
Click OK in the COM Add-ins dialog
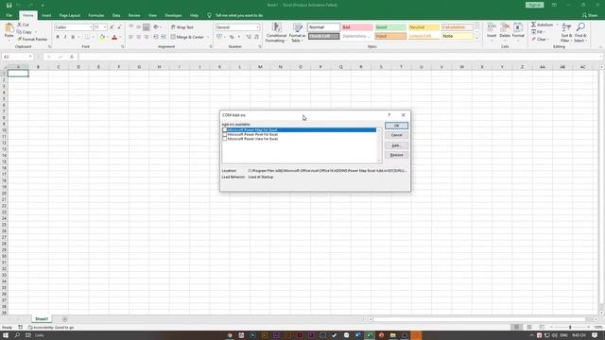tap(396, 126)
